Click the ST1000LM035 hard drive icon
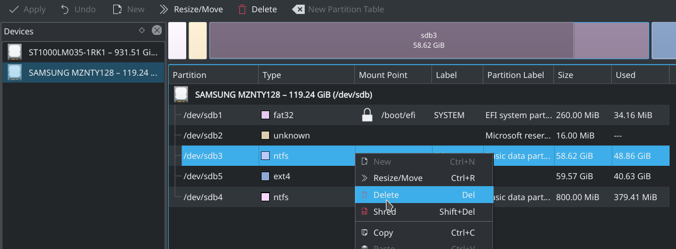 [x=15, y=52]
